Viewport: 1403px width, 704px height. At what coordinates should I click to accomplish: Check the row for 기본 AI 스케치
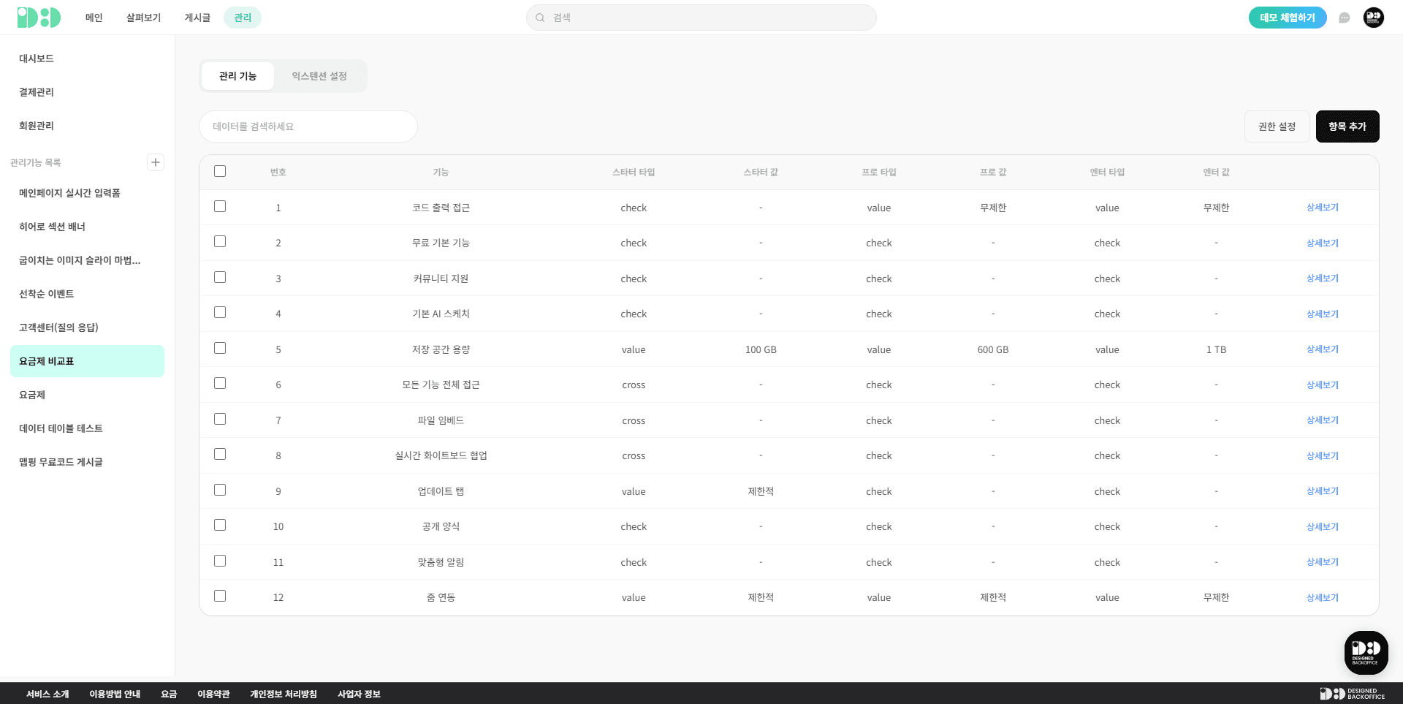220,312
